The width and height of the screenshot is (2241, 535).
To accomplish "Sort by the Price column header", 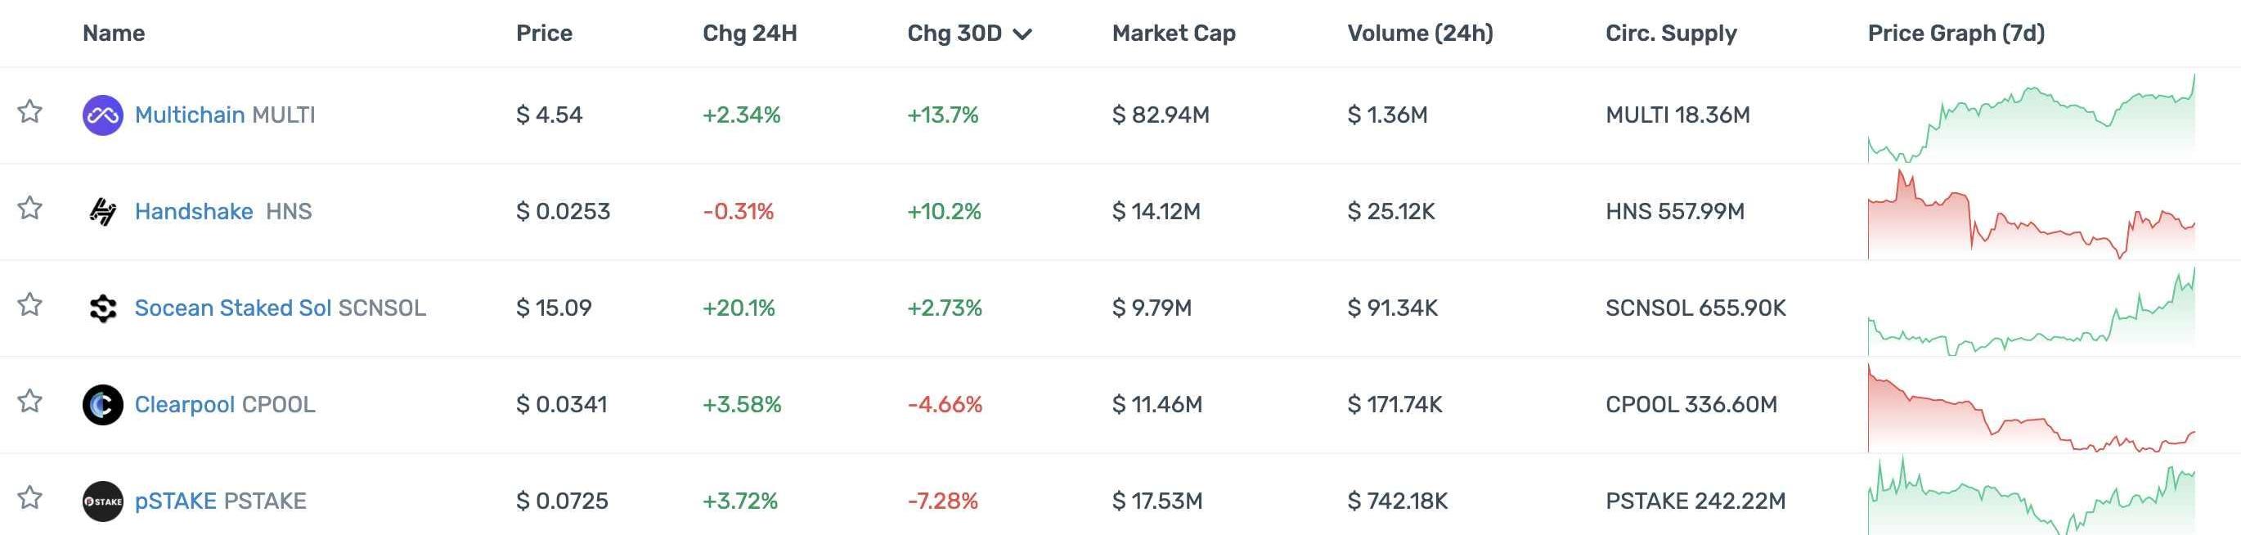I will [544, 33].
